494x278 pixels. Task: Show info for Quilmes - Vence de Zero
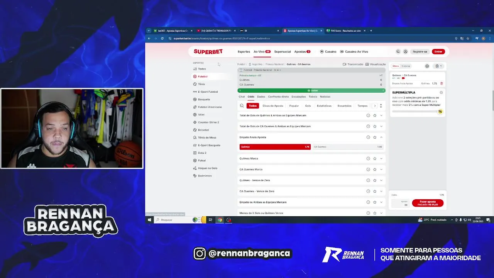(368, 180)
